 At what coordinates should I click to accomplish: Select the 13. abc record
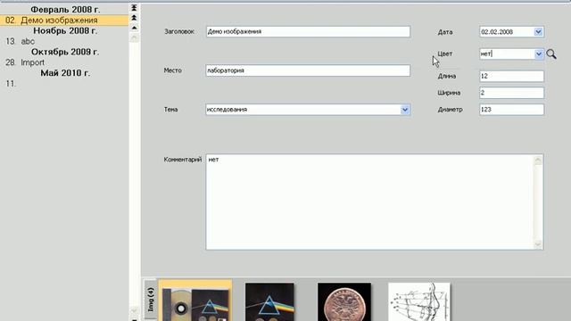point(64,42)
